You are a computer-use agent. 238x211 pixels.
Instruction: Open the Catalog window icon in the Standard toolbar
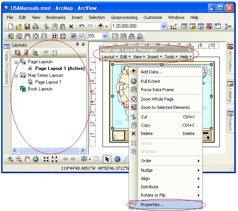coord(193,26)
